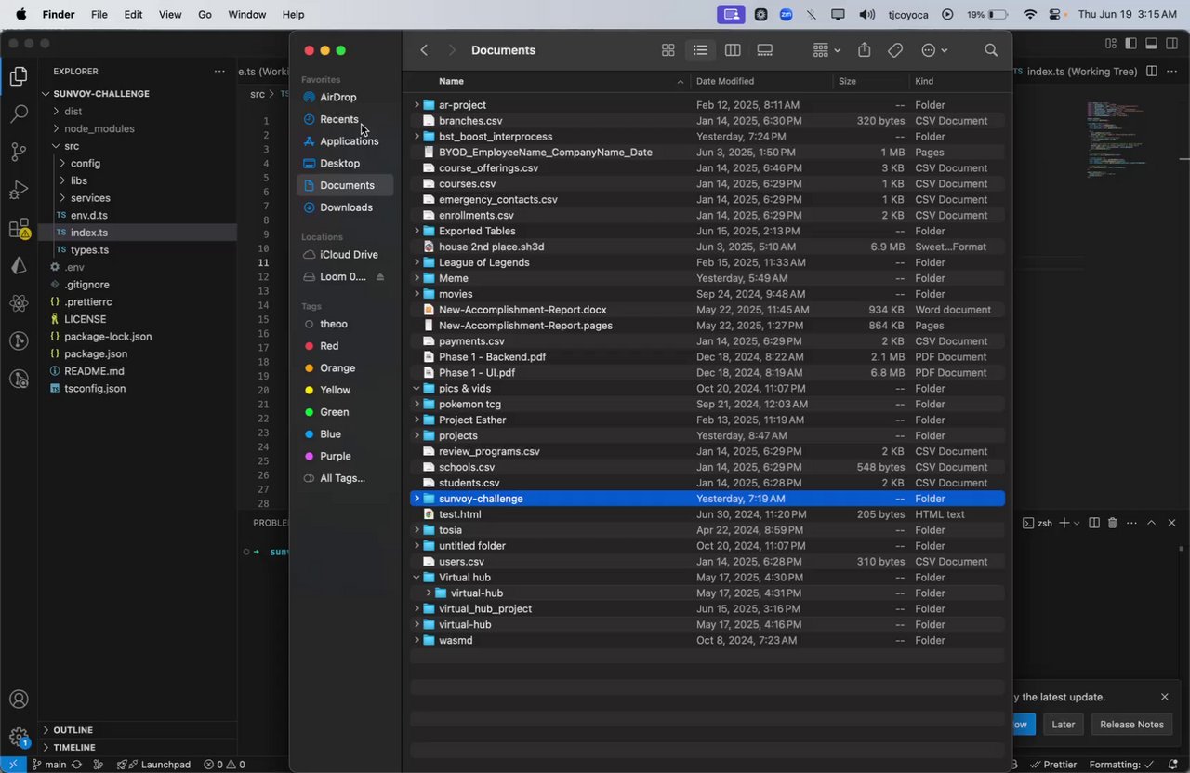Switch Finder to column view
Viewport: 1190px width, 773px height.
click(x=733, y=50)
